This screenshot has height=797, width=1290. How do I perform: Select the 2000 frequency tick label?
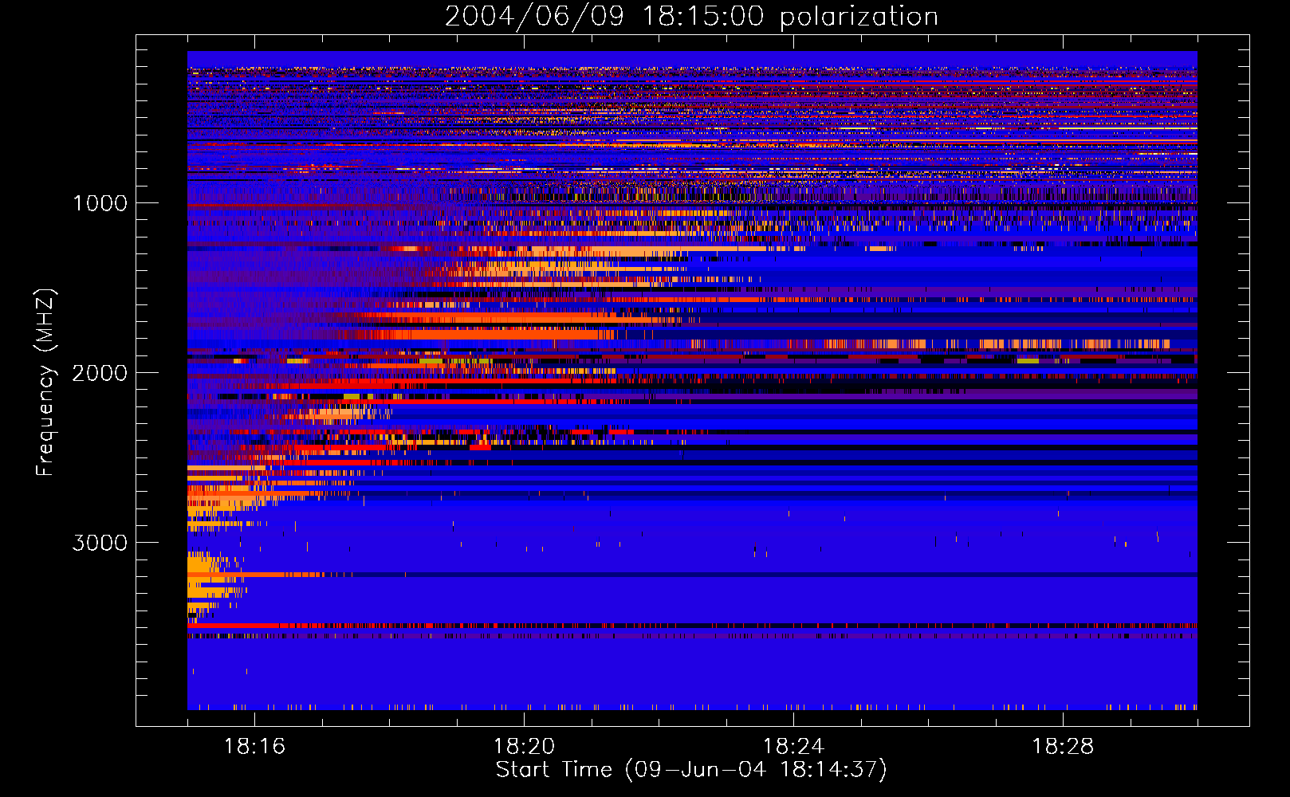(100, 373)
